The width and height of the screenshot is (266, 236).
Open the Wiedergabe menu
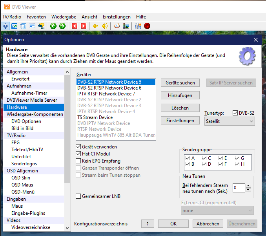[64, 17]
